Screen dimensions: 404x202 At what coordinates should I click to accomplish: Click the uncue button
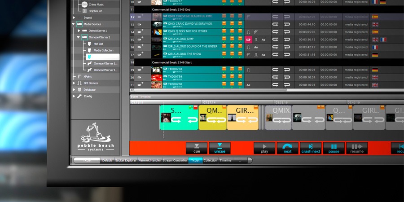[x=220, y=148]
